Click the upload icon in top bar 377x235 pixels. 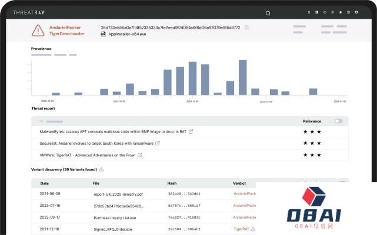point(309,12)
